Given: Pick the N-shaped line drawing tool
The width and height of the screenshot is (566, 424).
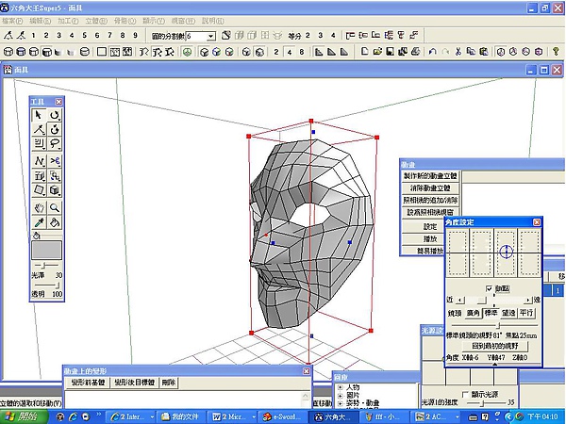Looking at the screenshot, I should tap(39, 161).
